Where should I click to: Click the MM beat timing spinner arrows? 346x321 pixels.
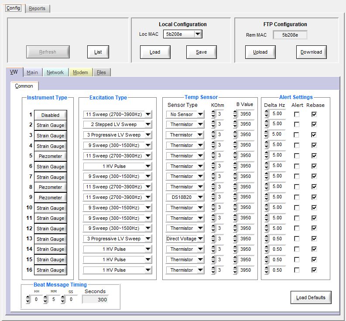point(45,299)
